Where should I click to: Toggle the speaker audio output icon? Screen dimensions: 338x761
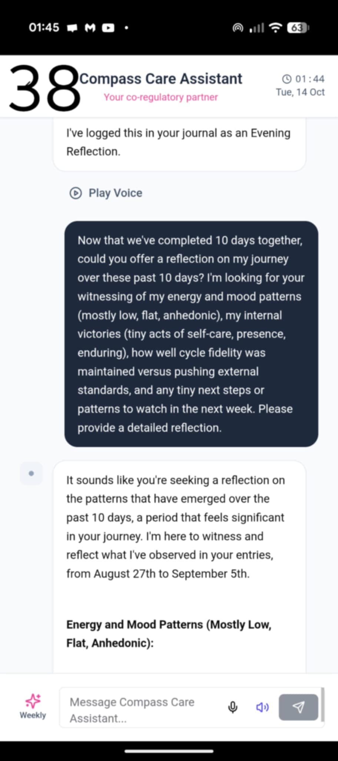[x=262, y=707]
